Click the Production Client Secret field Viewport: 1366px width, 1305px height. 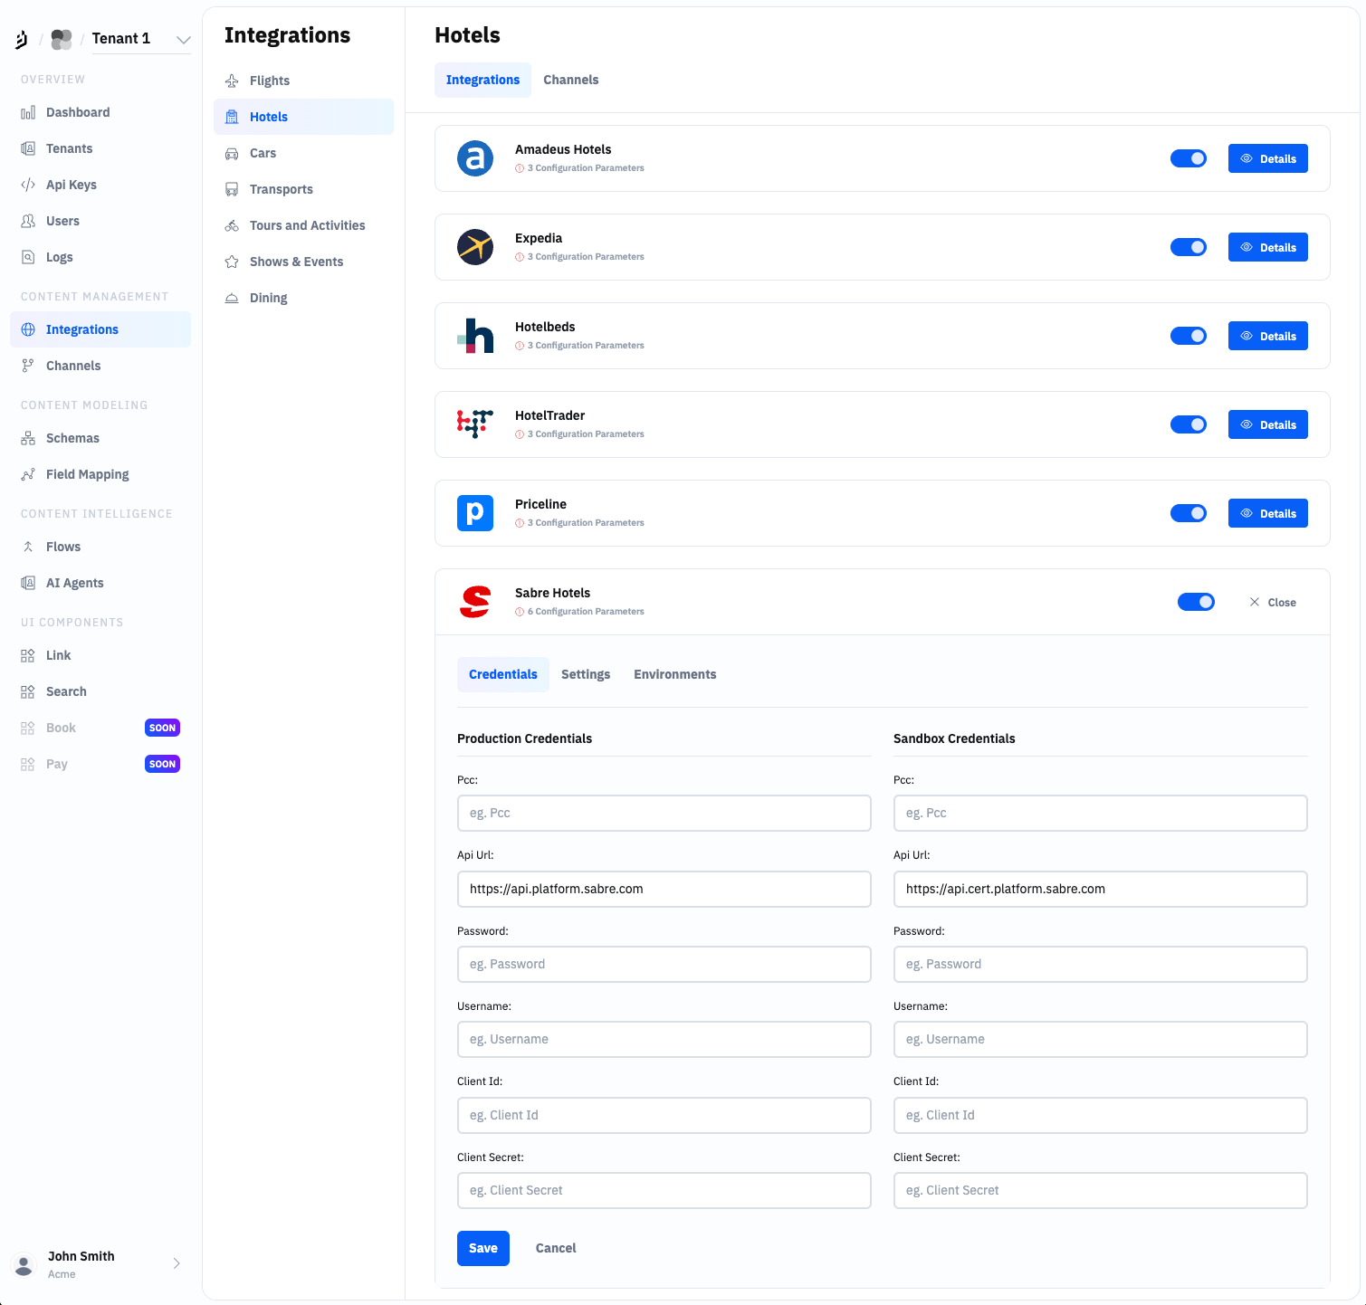pos(664,1190)
